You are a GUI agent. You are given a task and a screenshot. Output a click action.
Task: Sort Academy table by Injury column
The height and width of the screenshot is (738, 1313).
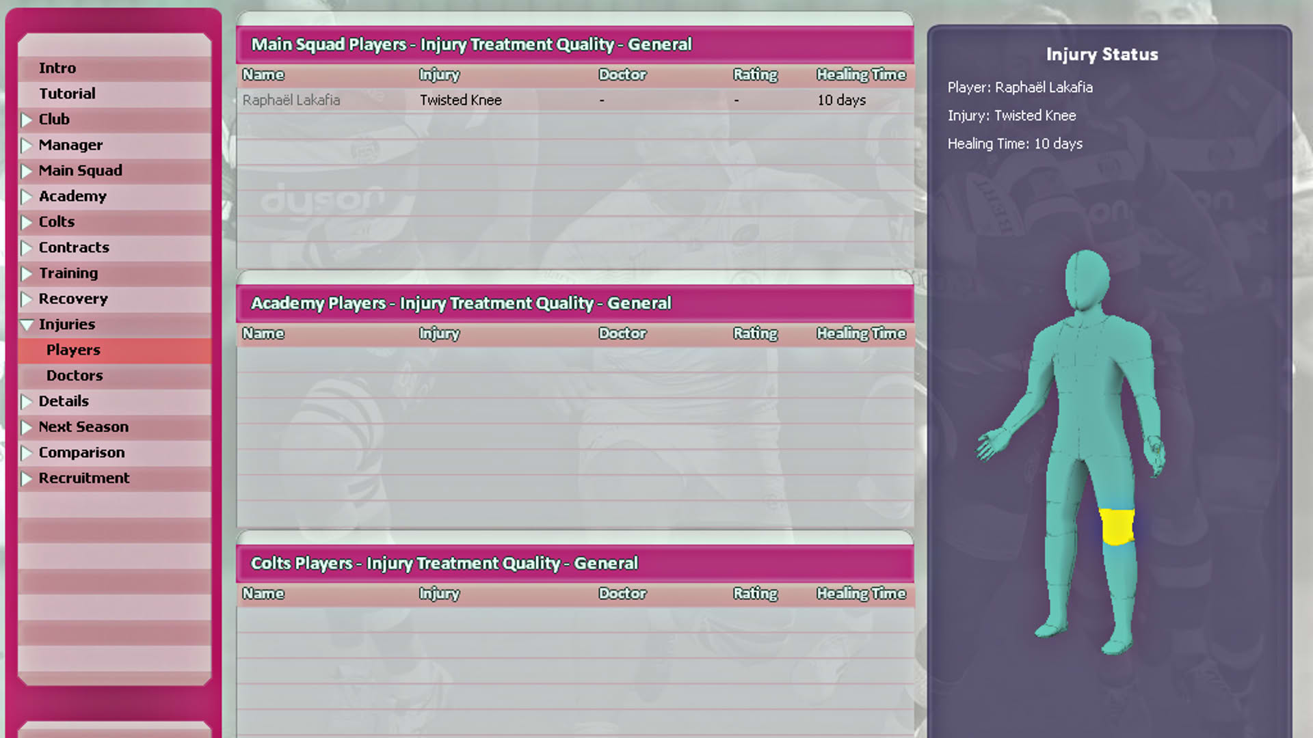[x=439, y=333]
